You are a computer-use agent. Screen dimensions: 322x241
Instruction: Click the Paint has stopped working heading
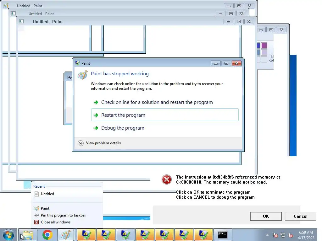[120, 73]
